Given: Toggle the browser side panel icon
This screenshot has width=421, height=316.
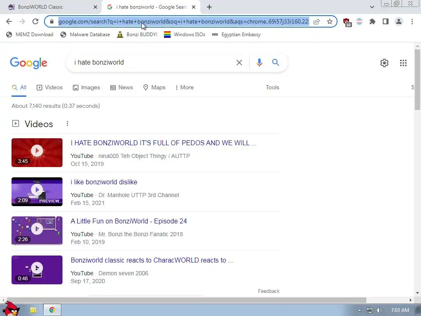Looking at the screenshot, I should [x=386, y=21].
